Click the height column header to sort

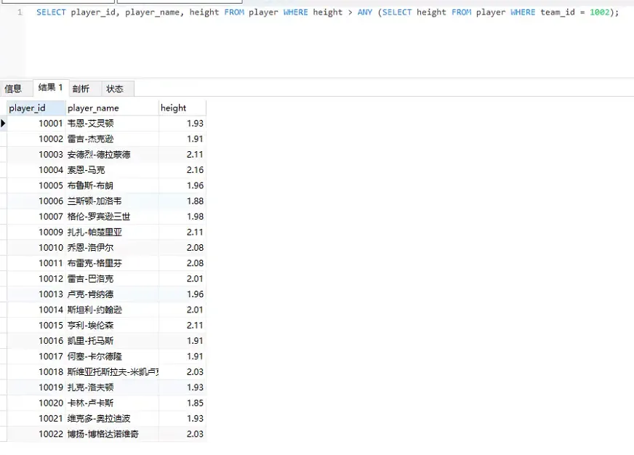click(173, 108)
